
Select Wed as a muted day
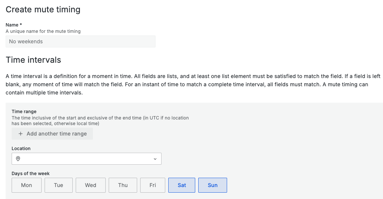point(91,185)
